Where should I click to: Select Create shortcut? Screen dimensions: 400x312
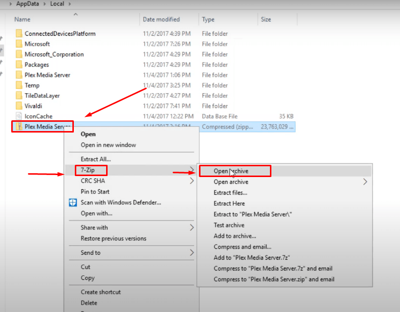point(101,292)
